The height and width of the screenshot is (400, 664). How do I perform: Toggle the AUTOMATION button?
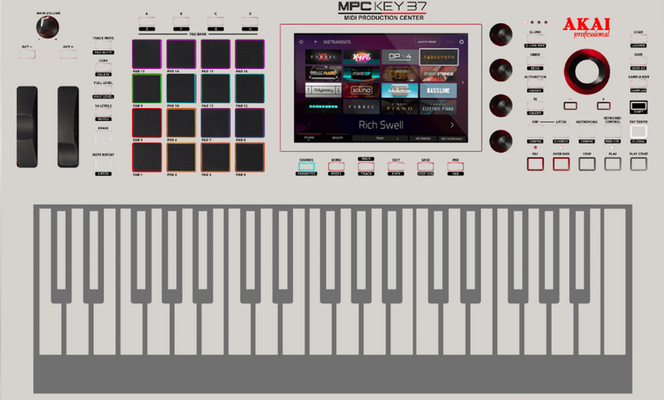pyautogui.click(x=535, y=84)
